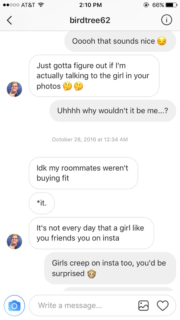Tap the October 28, 2016 timestamp
This screenshot has width=180, height=320.
90,139
